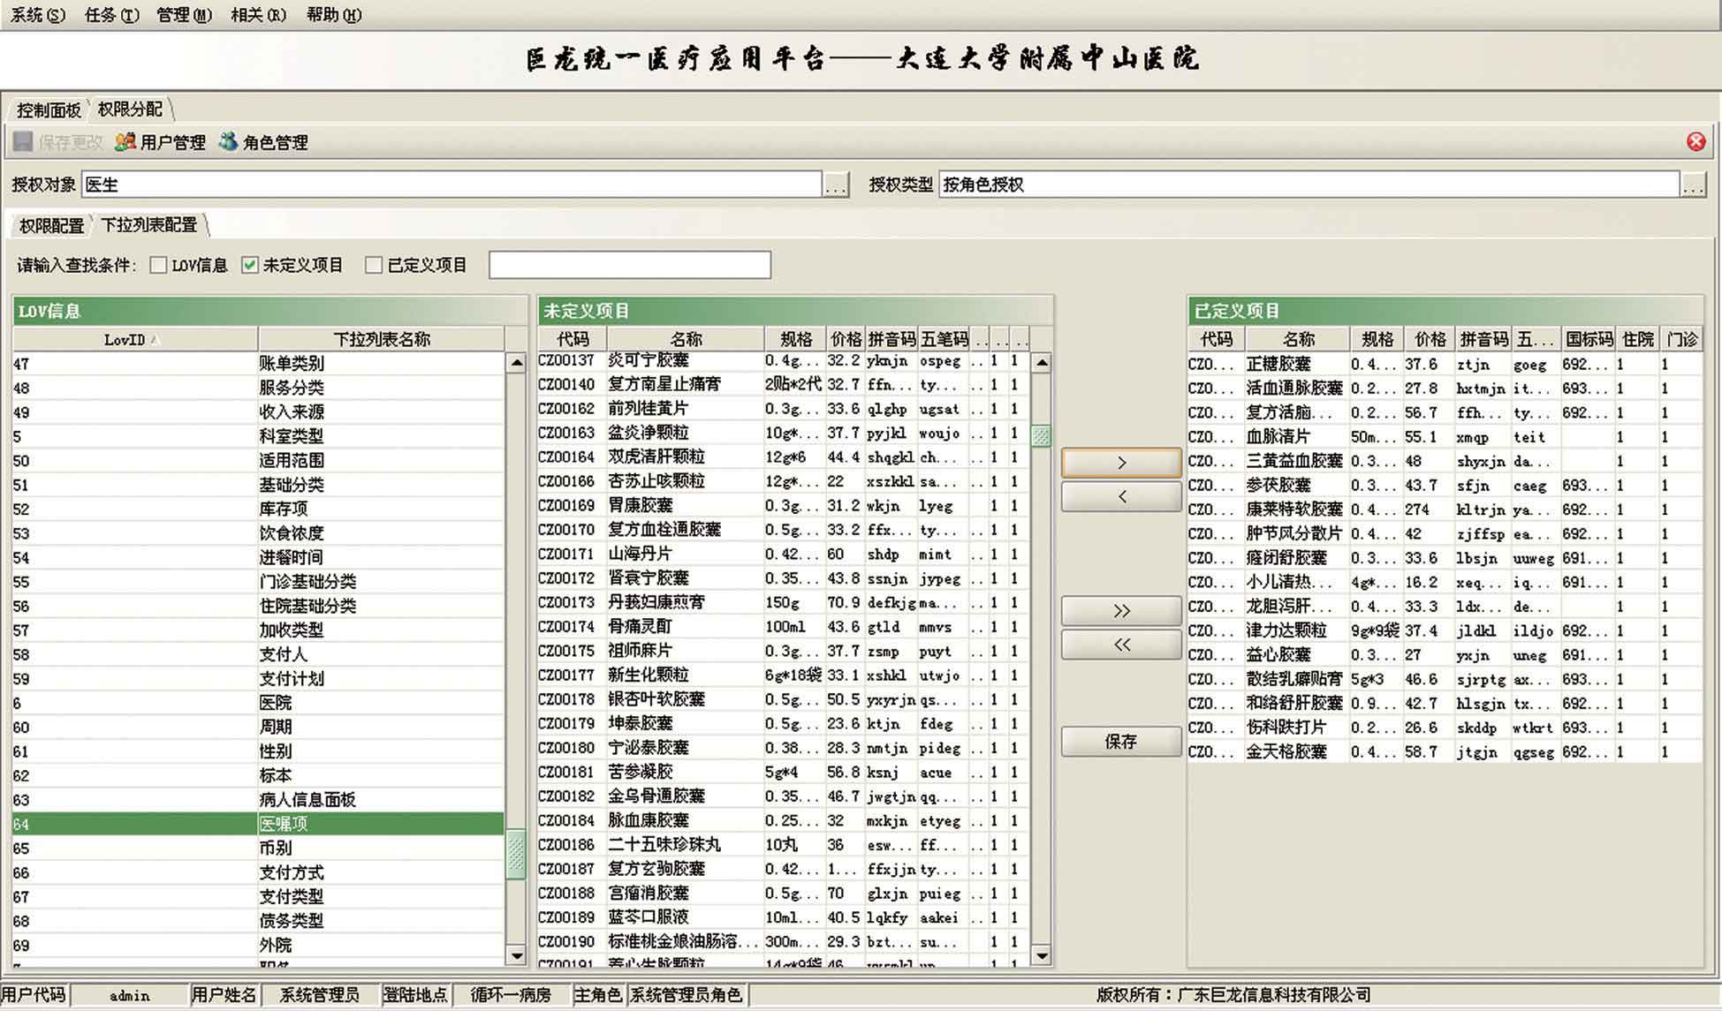The height and width of the screenshot is (1011, 1722).
Task: Uncheck the 未定义项目 checkbox
Action: [250, 265]
